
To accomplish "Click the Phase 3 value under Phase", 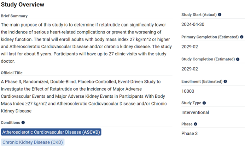I will point(190,134).
